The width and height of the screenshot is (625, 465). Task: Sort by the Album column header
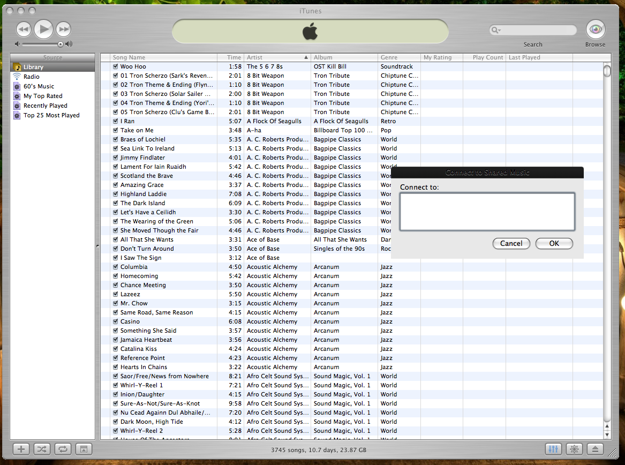pyautogui.click(x=344, y=57)
